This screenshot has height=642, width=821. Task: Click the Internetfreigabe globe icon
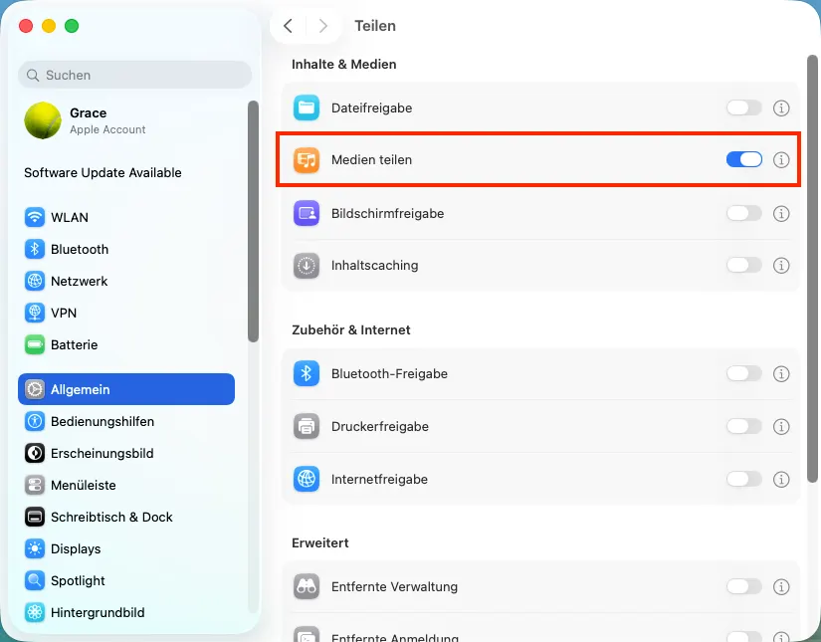click(x=307, y=479)
